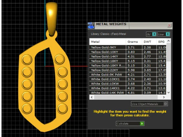Select the Yellow Gold:18KY R... row

point(128,65)
